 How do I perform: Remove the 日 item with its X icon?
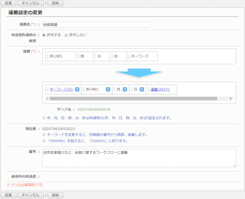coord(142,89)
